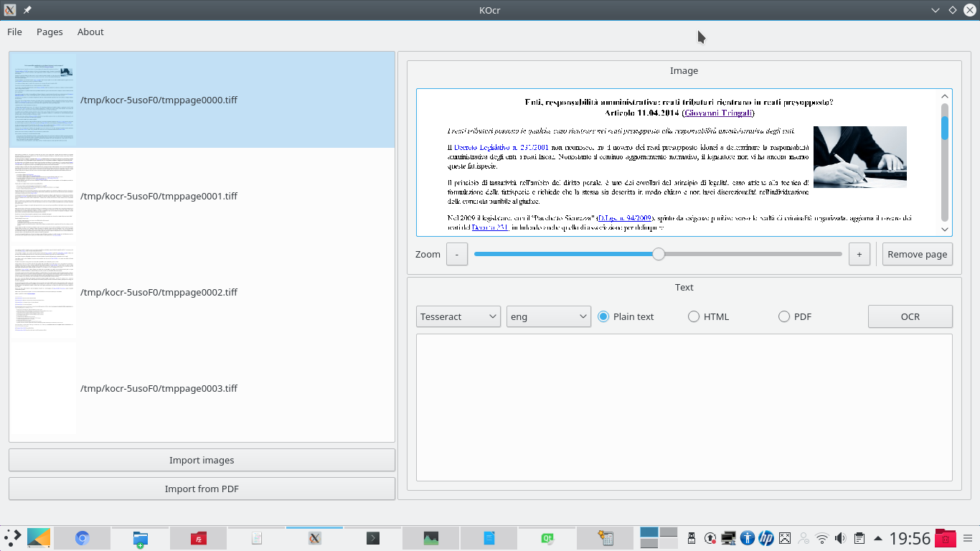Open the KDE application launcher
This screenshot has height=551, width=980.
[x=12, y=537]
